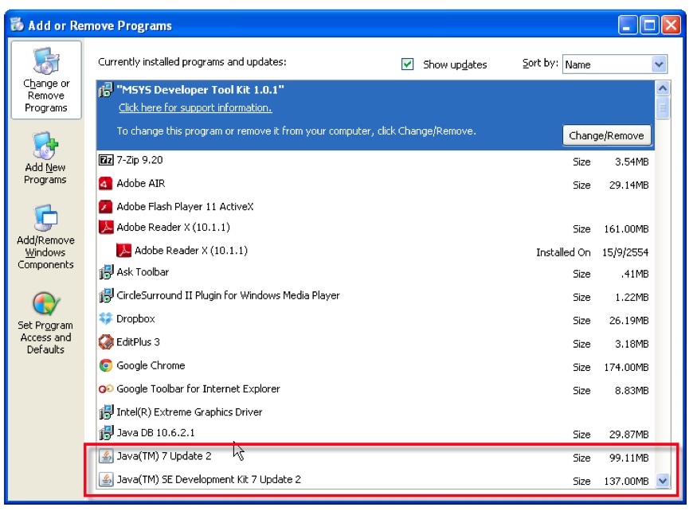
Task: Click the 174.00MB size value
Action: 626,367
